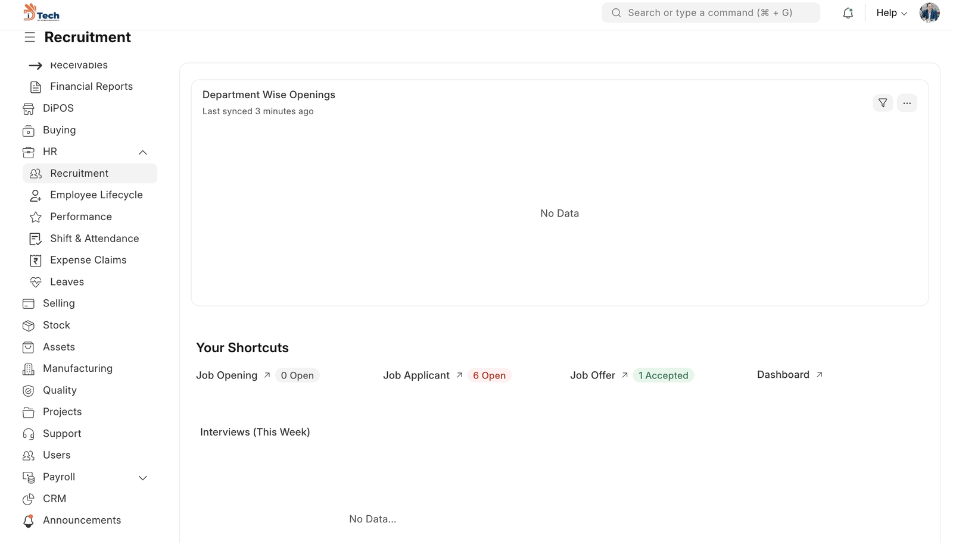This screenshot has height=545, width=953.
Task: Click the notification bell icon
Action: pos(848,13)
